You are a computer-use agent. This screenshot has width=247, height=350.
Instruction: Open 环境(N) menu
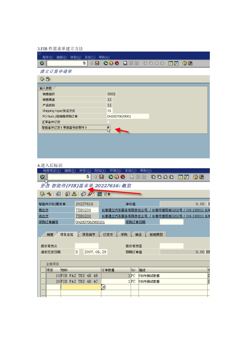115,171
